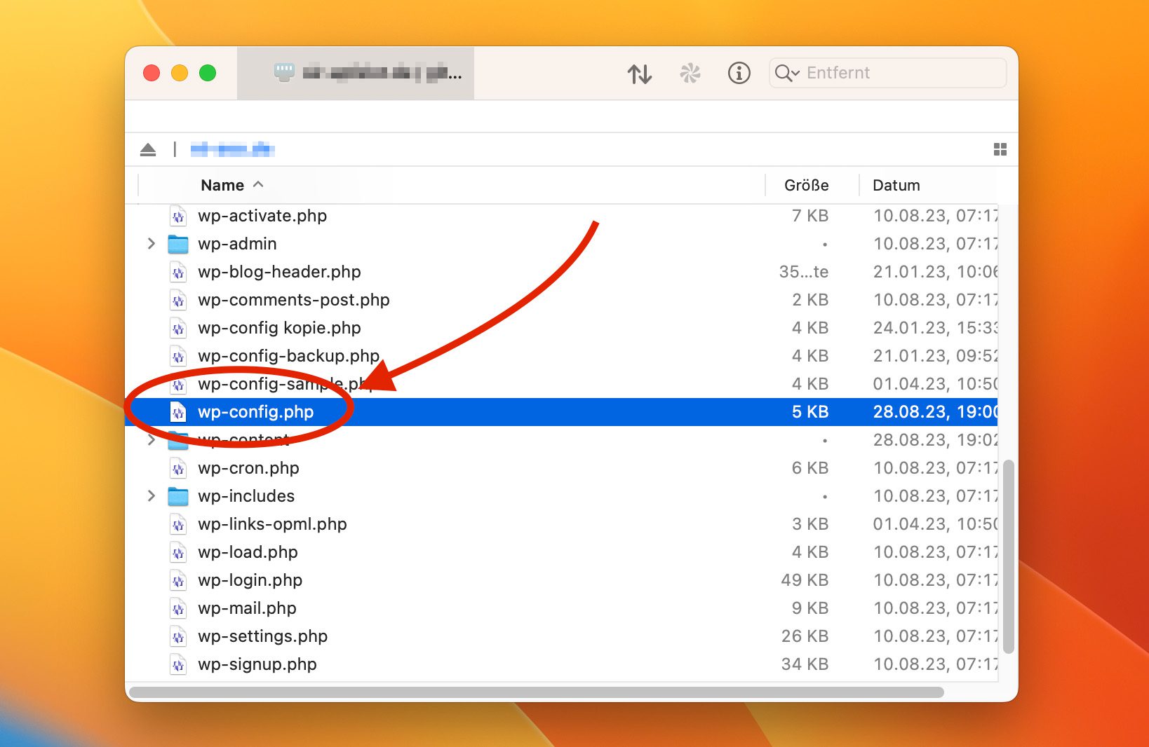
Task: Click the eject icon in path bar
Action: pos(148,149)
